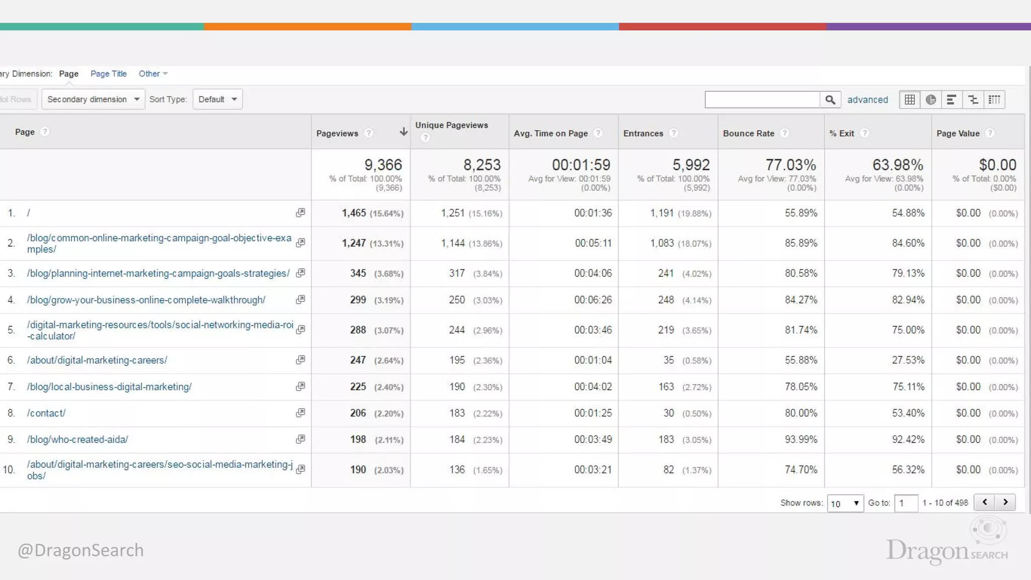
Task: Switch to the data table view icon
Action: 910,100
